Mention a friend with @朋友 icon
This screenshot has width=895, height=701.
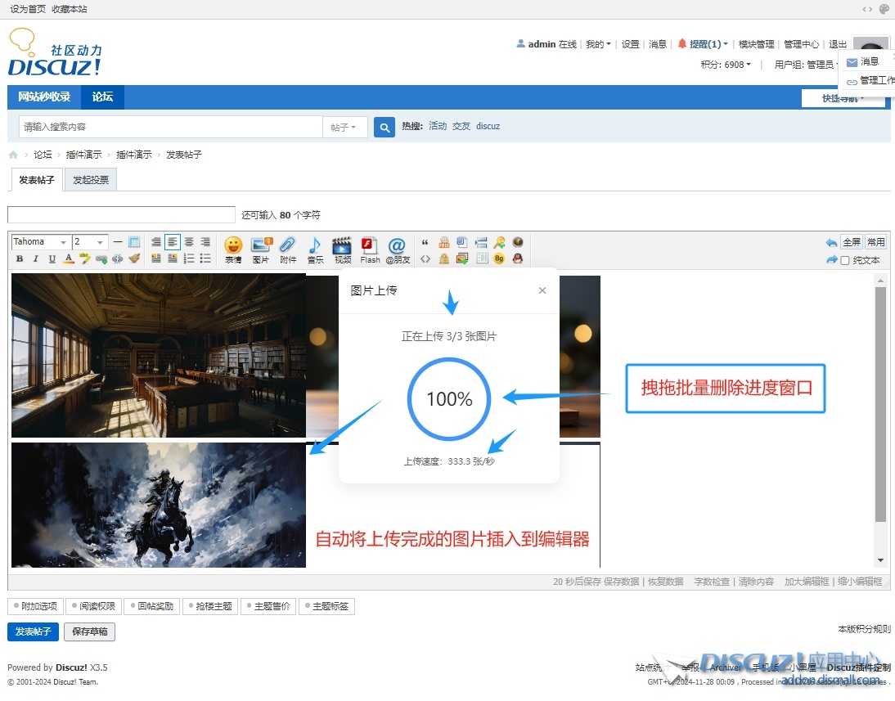point(398,249)
